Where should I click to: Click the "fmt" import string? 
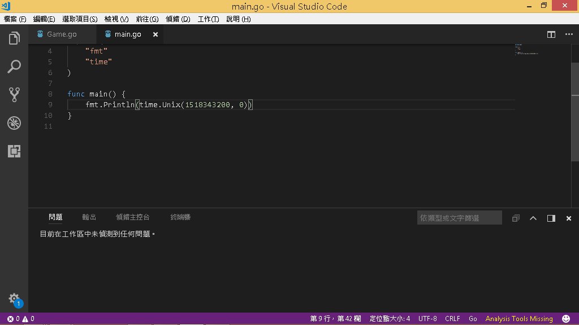tap(96, 51)
